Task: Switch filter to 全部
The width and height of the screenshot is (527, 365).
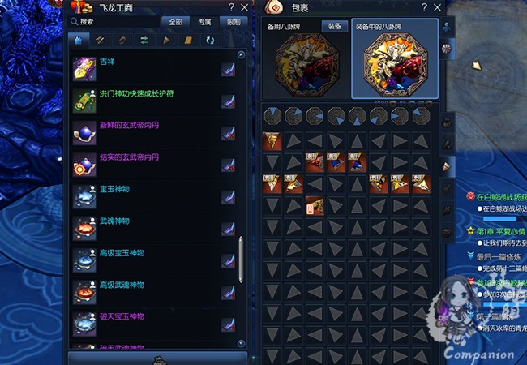Action: click(175, 22)
